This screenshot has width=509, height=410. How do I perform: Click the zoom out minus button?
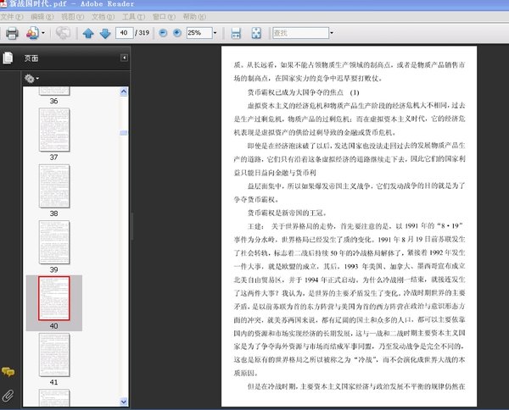tap(163, 33)
